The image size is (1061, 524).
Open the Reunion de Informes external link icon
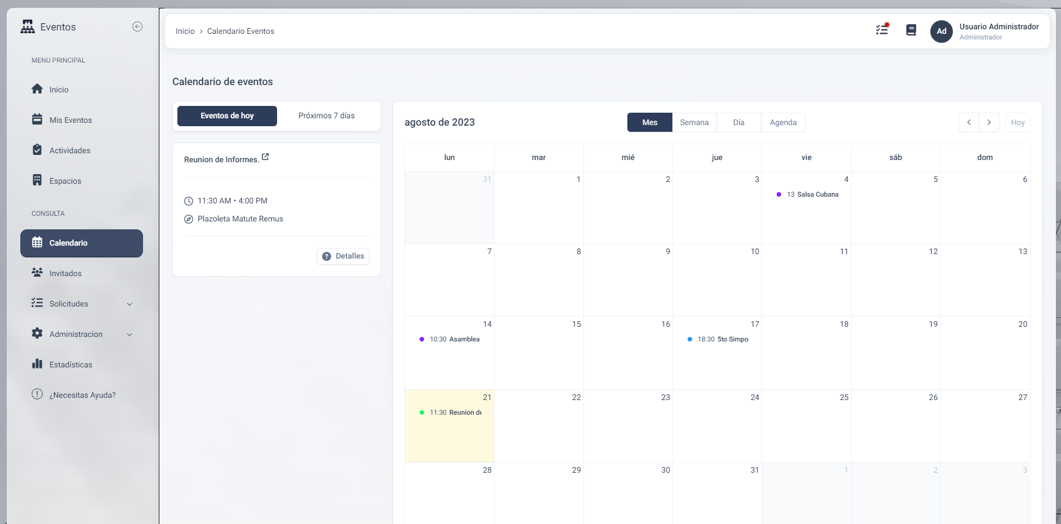(x=266, y=157)
